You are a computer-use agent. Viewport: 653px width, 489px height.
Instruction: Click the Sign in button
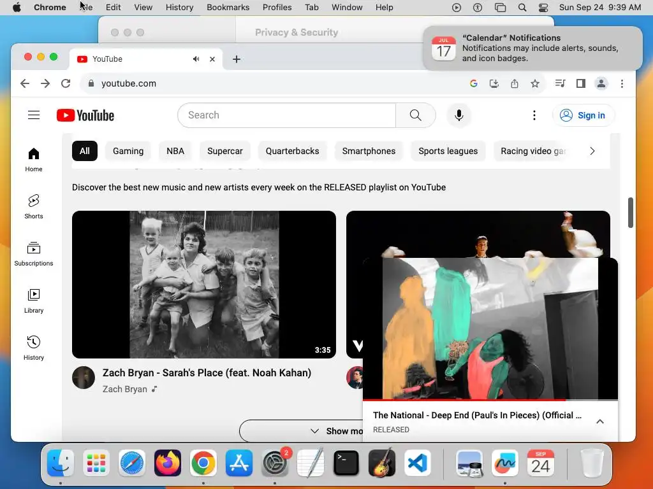coord(583,115)
